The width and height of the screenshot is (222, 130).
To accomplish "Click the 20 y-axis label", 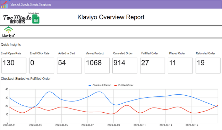I will click(x=7, y=106).
